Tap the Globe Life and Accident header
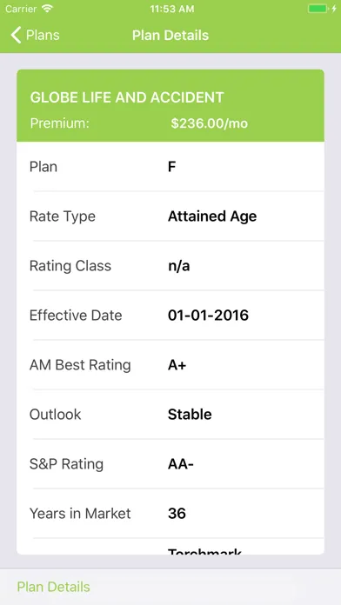The image size is (341, 605). pyautogui.click(x=127, y=97)
